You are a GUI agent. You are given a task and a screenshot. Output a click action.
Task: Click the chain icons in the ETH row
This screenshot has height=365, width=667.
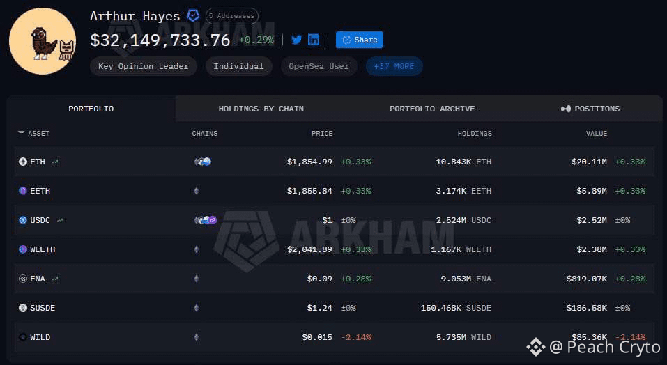pyautogui.click(x=203, y=162)
